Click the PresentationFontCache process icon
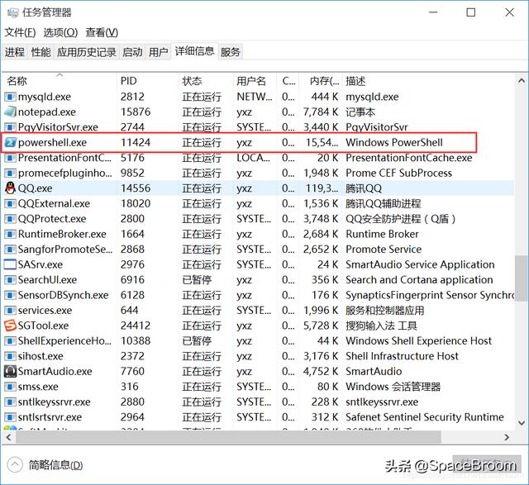 [x=10, y=158]
